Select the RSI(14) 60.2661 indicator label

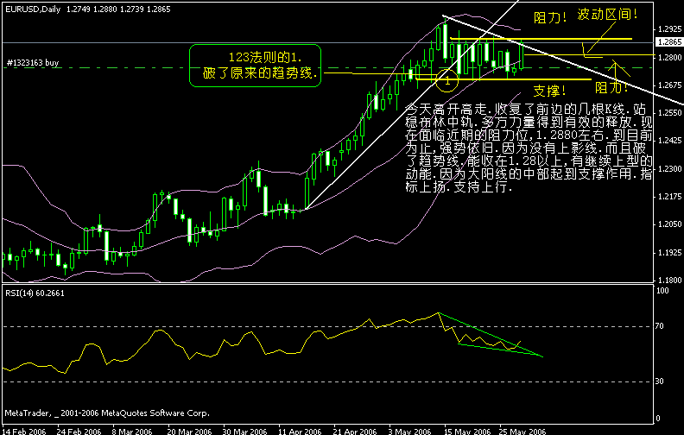click(35, 293)
